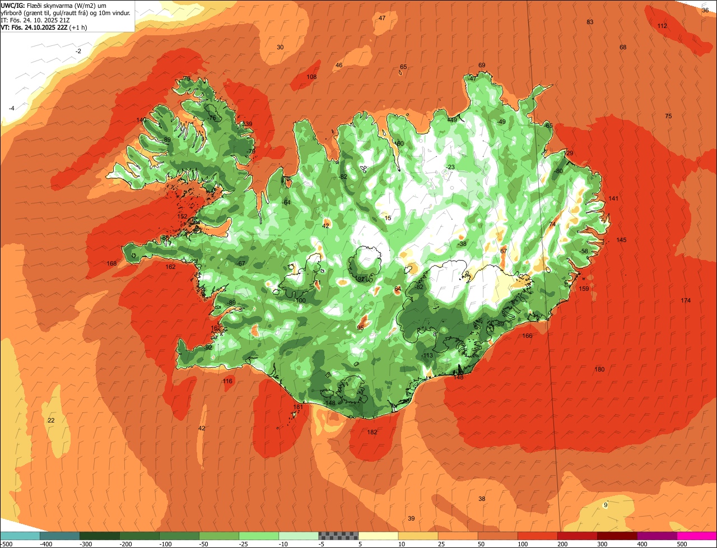Click the 23 value on the map

[x=451, y=168]
